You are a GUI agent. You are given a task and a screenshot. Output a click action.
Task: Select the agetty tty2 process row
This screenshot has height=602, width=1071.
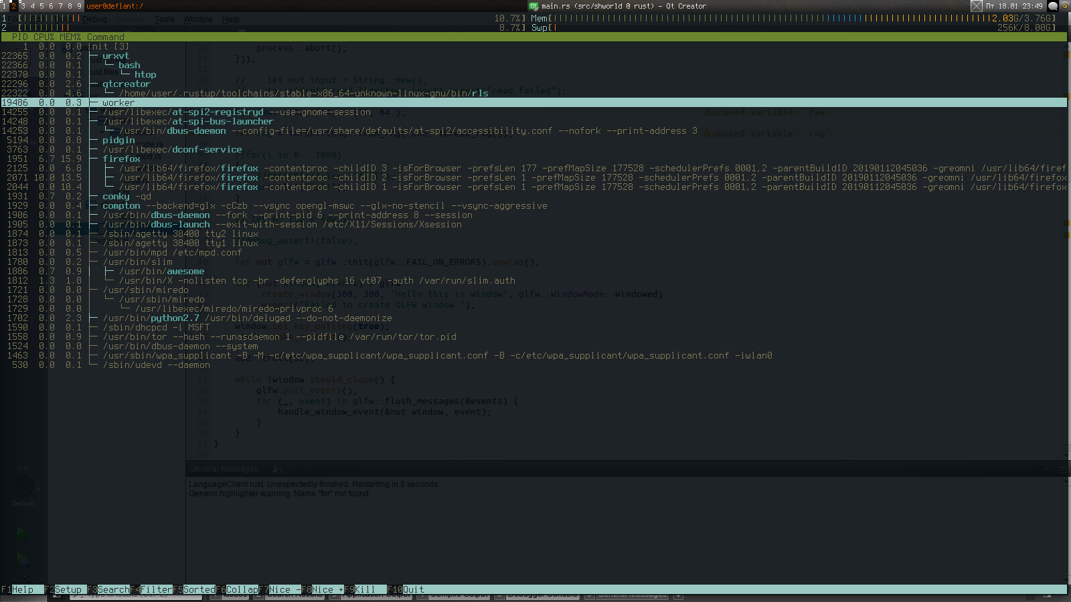pyautogui.click(x=533, y=233)
